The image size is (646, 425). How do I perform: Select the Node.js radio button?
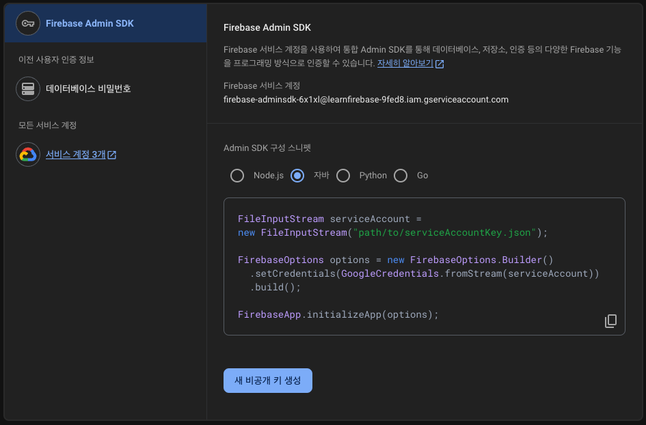pyautogui.click(x=237, y=176)
